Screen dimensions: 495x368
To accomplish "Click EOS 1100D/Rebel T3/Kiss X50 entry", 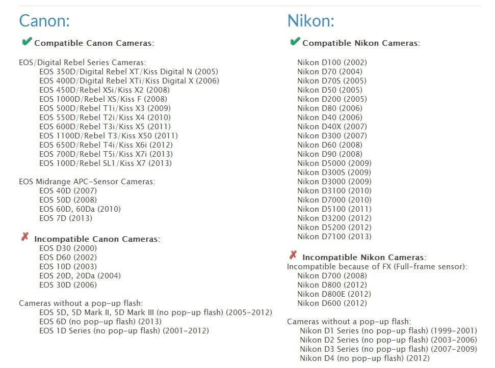I will click(109, 135).
